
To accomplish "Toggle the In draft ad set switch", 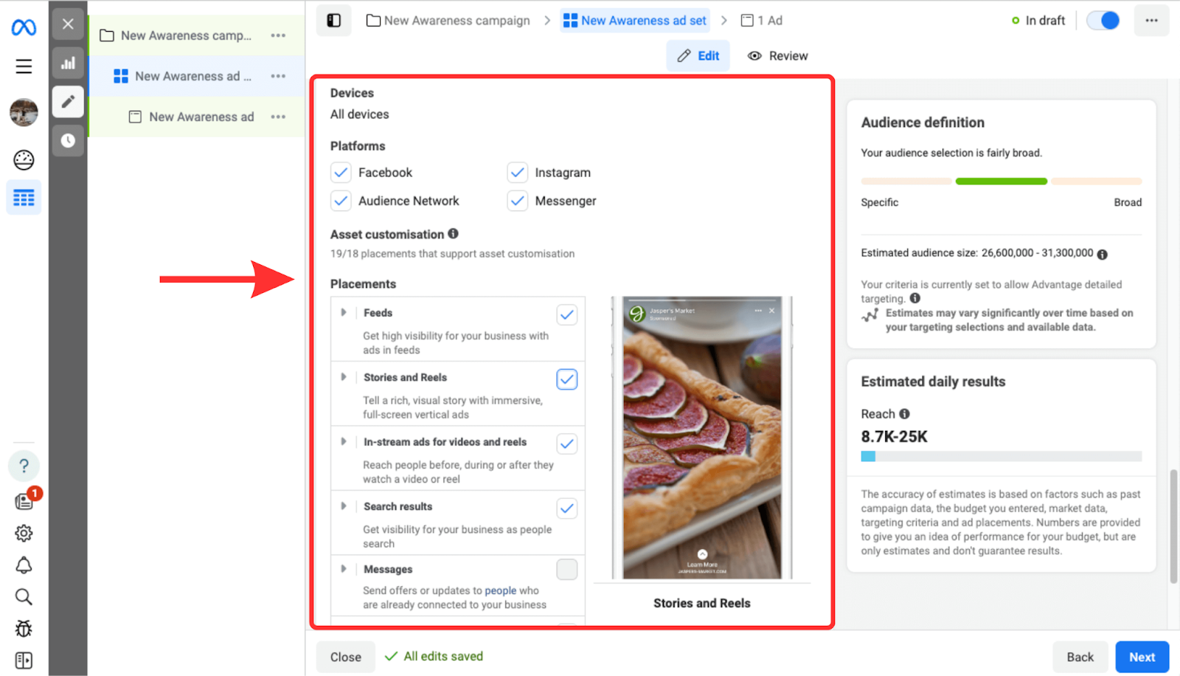I will coord(1103,21).
